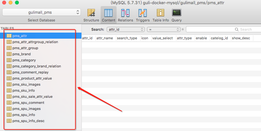Viewport: 261px width, 131px height.
Task: Select the pms_spu_info_desc table
Action: tap(28, 121)
